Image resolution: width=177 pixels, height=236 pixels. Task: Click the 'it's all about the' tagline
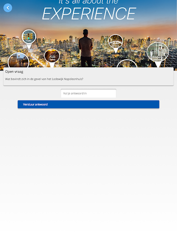pyautogui.click(x=88, y=2)
